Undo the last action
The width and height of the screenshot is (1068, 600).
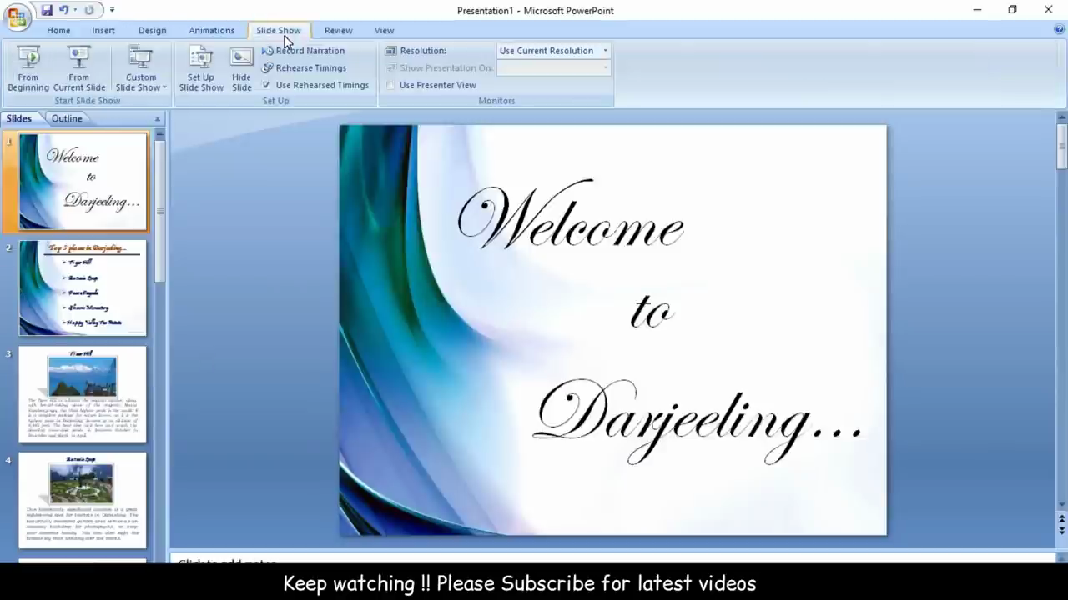click(x=63, y=10)
